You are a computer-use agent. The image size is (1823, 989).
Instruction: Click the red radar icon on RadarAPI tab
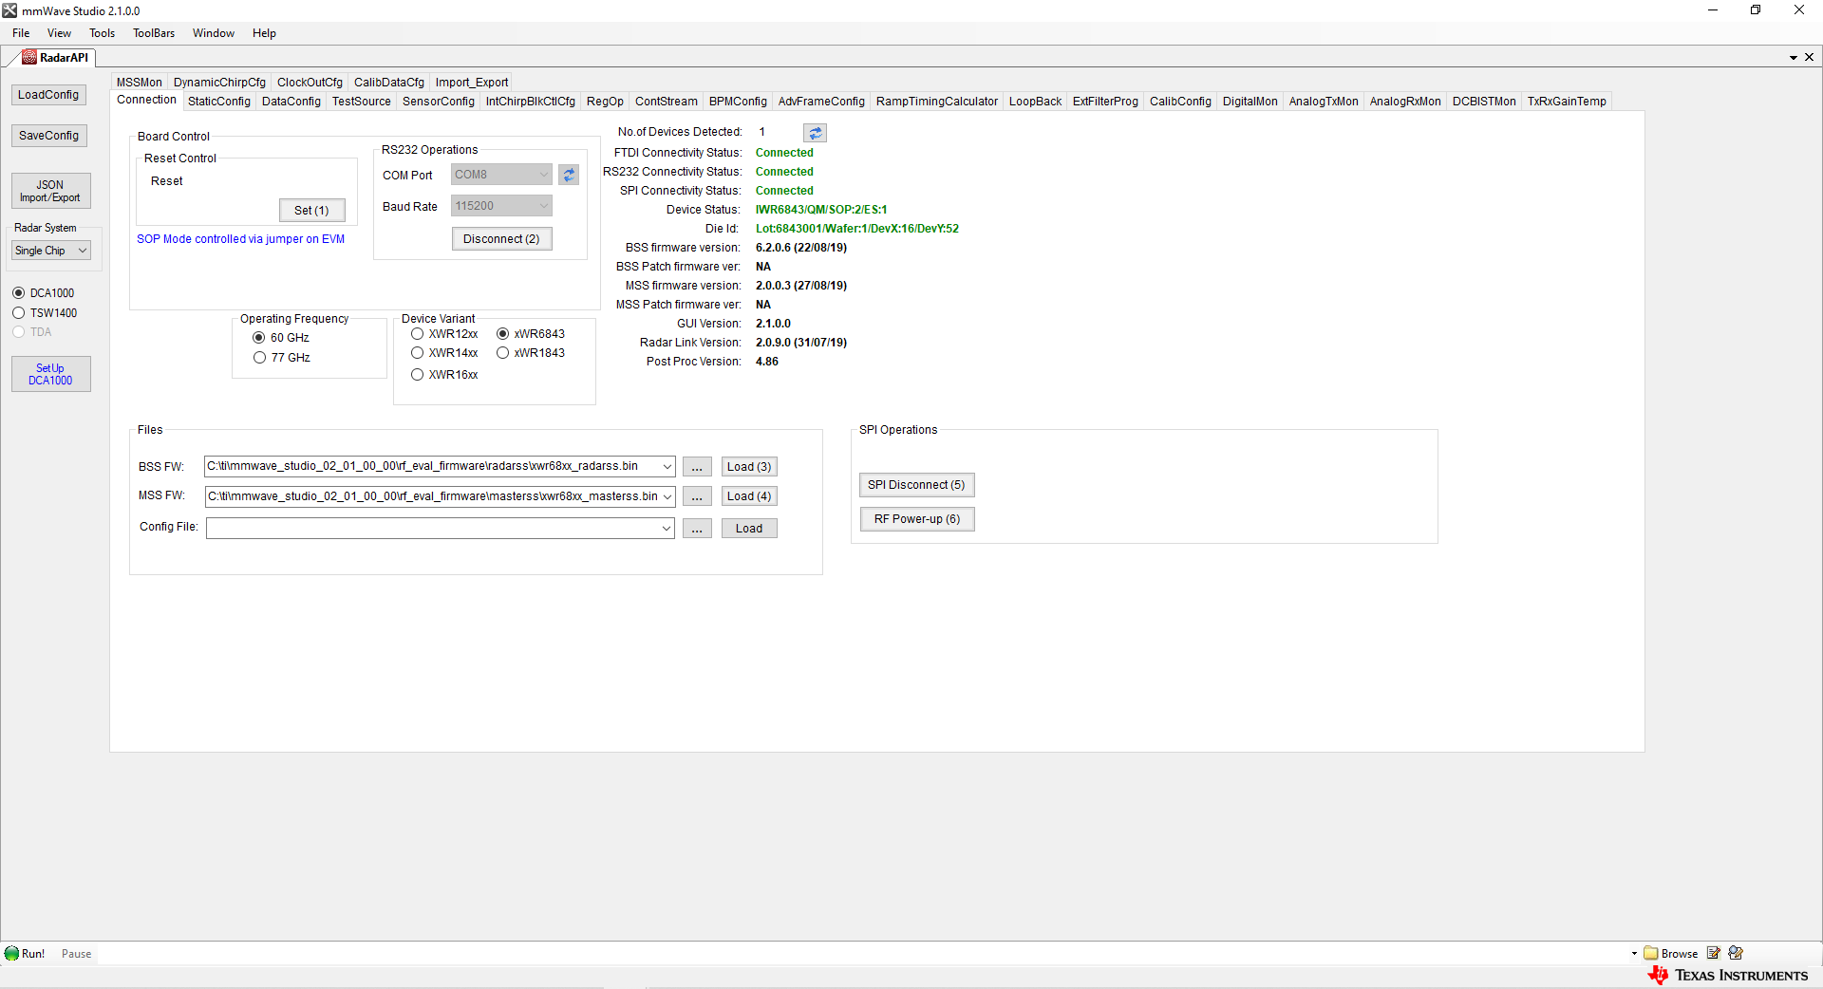coord(29,57)
